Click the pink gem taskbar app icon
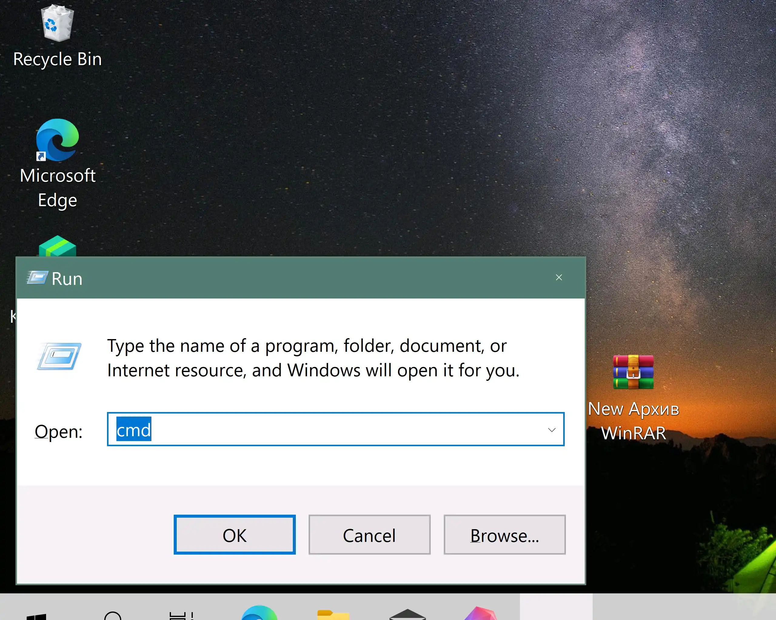Image resolution: width=776 pixels, height=620 pixels. pyautogui.click(x=481, y=614)
